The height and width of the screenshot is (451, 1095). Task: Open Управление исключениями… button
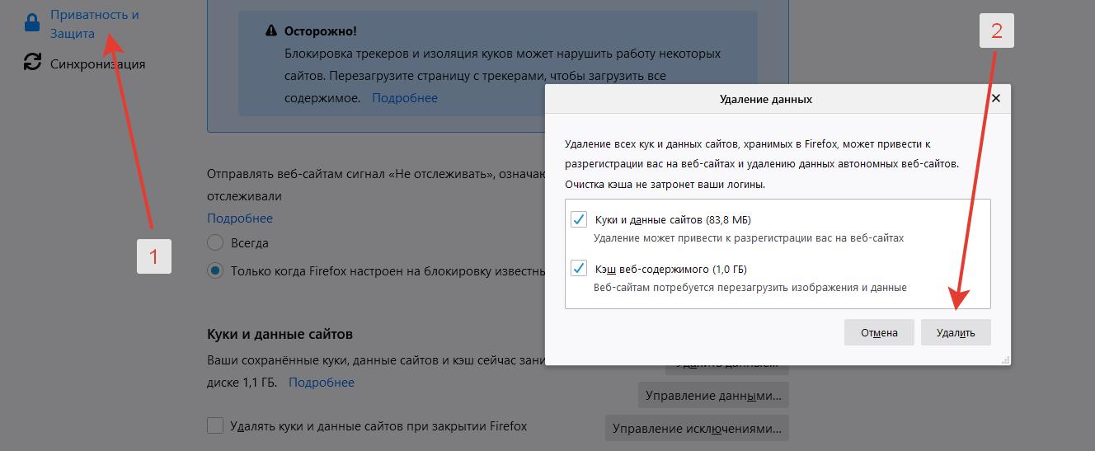(697, 429)
